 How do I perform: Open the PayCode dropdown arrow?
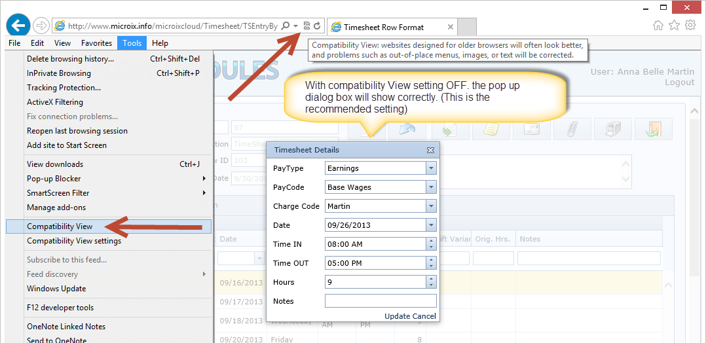coord(431,187)
